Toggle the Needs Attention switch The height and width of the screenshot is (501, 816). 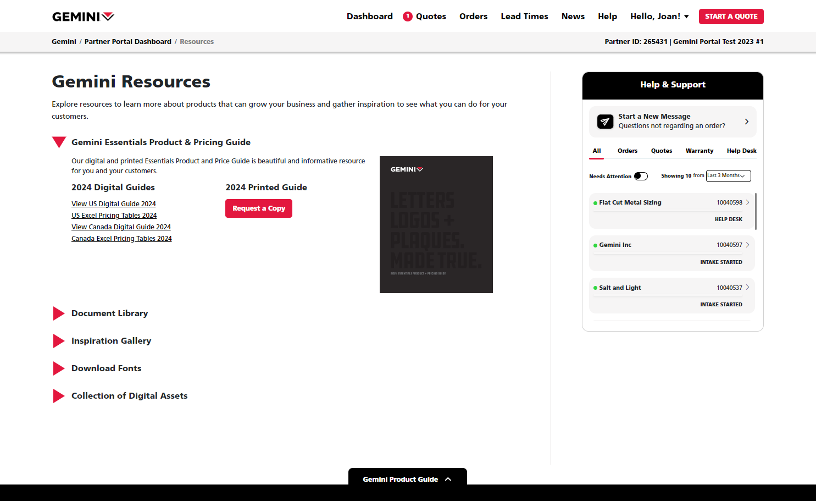tap(641, 176)
